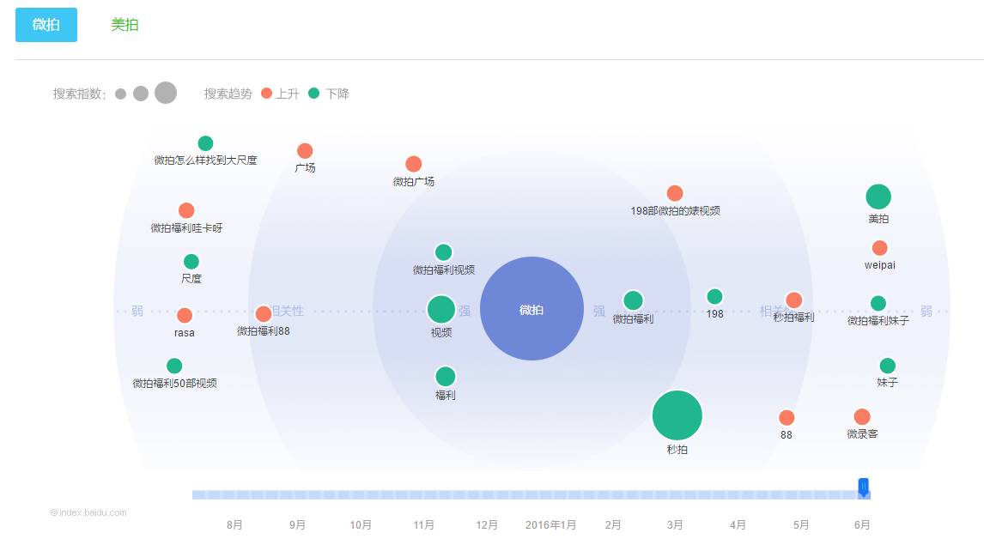Click the 198部微拍的婊视频 bubble
This screenshot has height=539, width=984.
click(675, 194)
